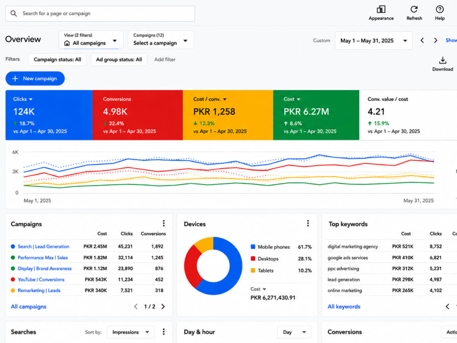Click the search for a page or campaign field
This screenshot has height=343, width=457.
click(x=100, y=13)
